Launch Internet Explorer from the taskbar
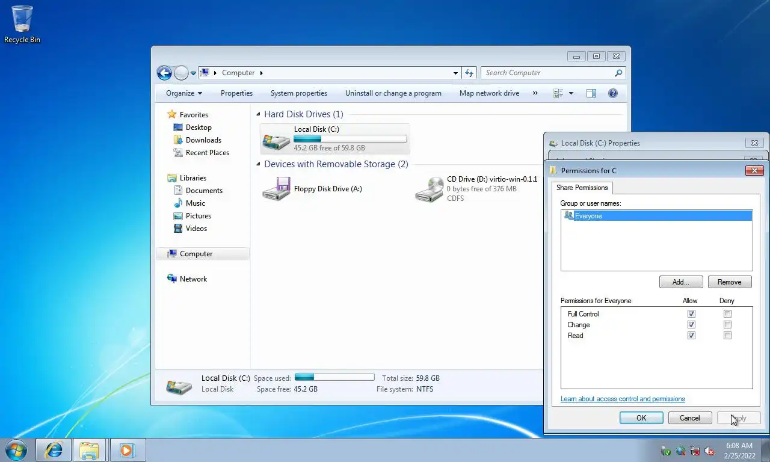 [54, 450]
